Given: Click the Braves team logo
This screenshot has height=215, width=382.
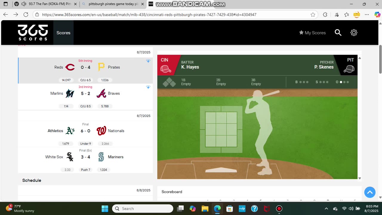Looking at the screenshot, I should pyautogui.click(x=101, y=93).
